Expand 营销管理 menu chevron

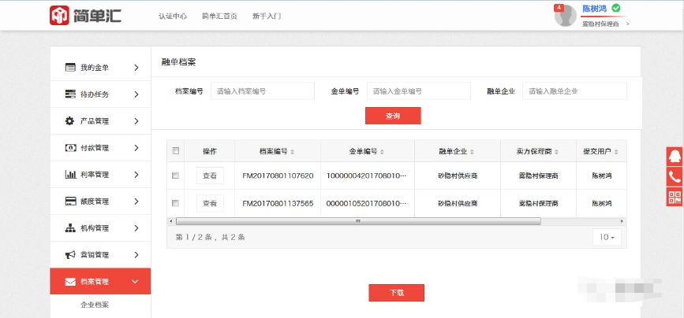(x=136, y=255)
